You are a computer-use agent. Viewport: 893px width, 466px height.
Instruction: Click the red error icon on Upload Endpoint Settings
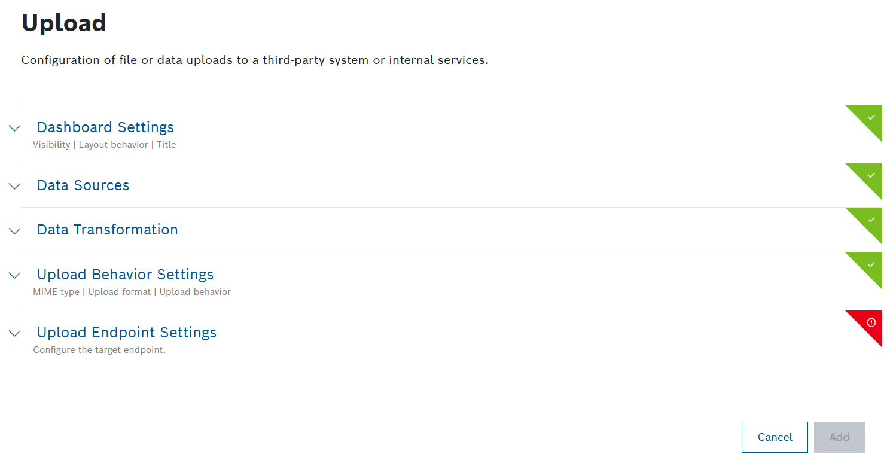point(871,322)
